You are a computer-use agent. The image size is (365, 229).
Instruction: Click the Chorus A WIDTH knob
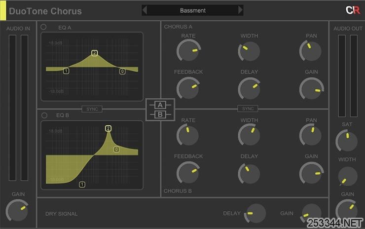(x=249, y=51)
